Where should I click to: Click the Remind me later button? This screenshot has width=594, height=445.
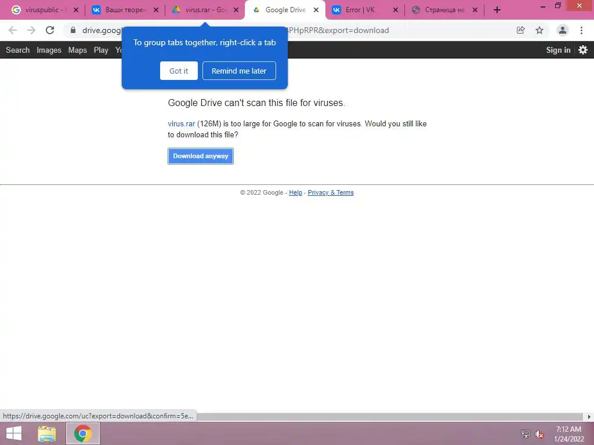coord(239,71)
